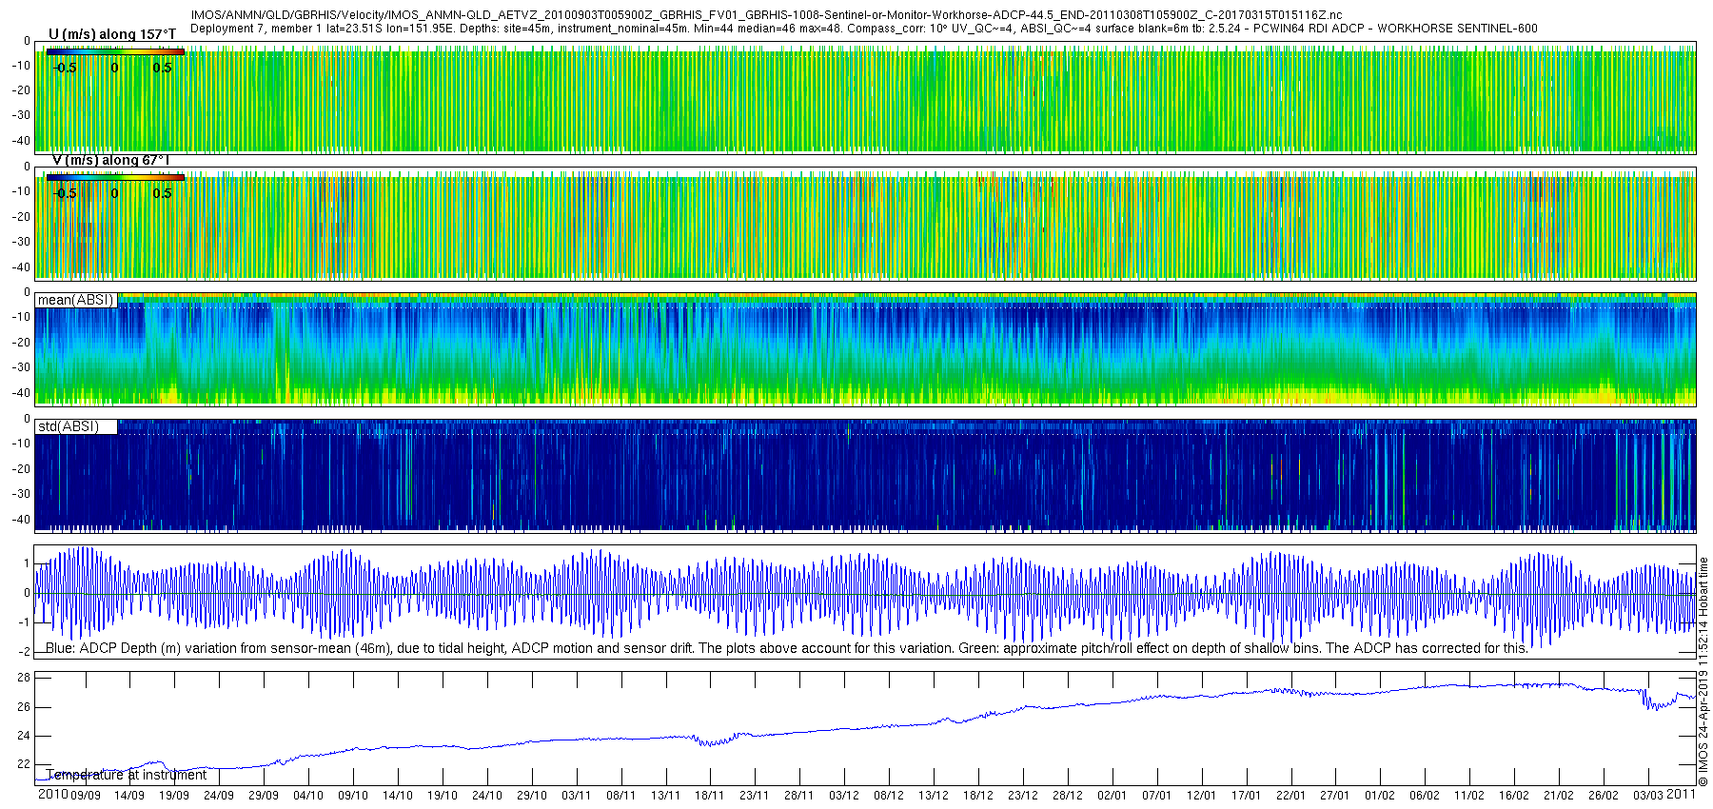Click the '06/02' date tick label
1713x809 pixels.
point(1425,795)
